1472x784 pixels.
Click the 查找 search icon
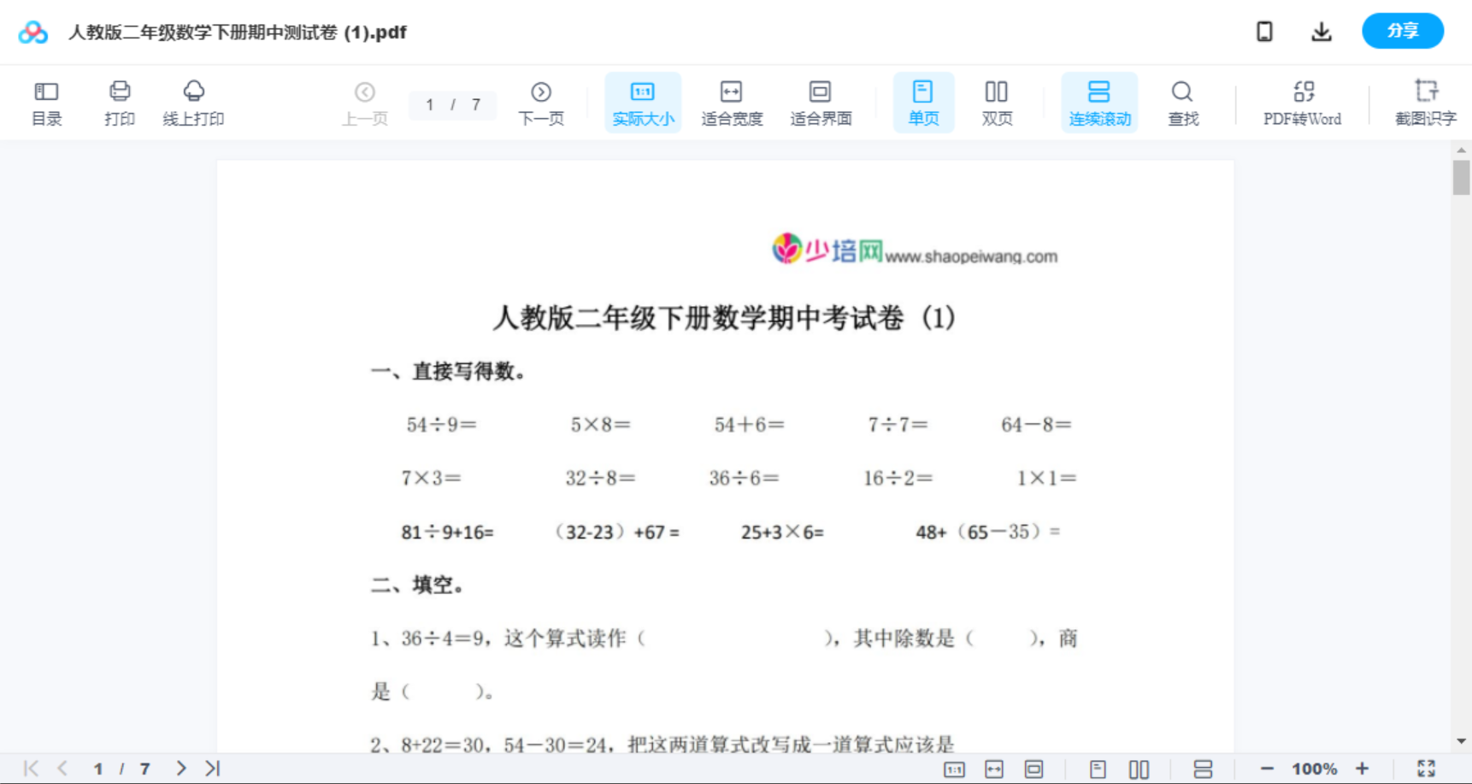click(1182, 102)
